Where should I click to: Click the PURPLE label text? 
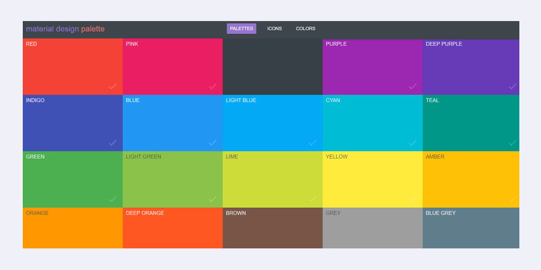[x=337, y=44]
